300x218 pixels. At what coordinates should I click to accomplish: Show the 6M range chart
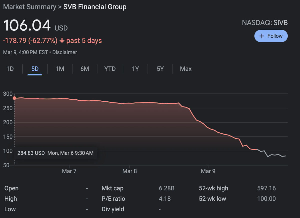(85, 69)
